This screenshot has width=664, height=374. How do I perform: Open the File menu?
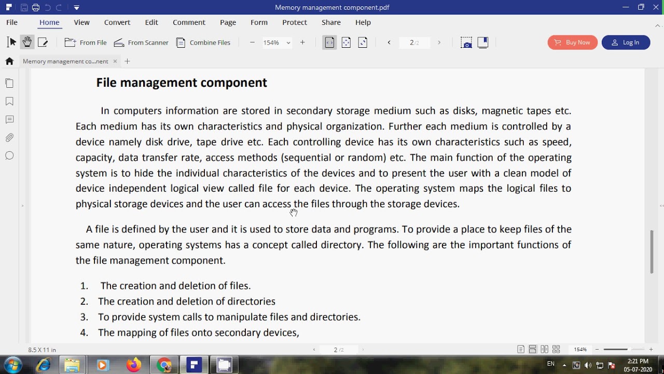(x=12, y=22)
